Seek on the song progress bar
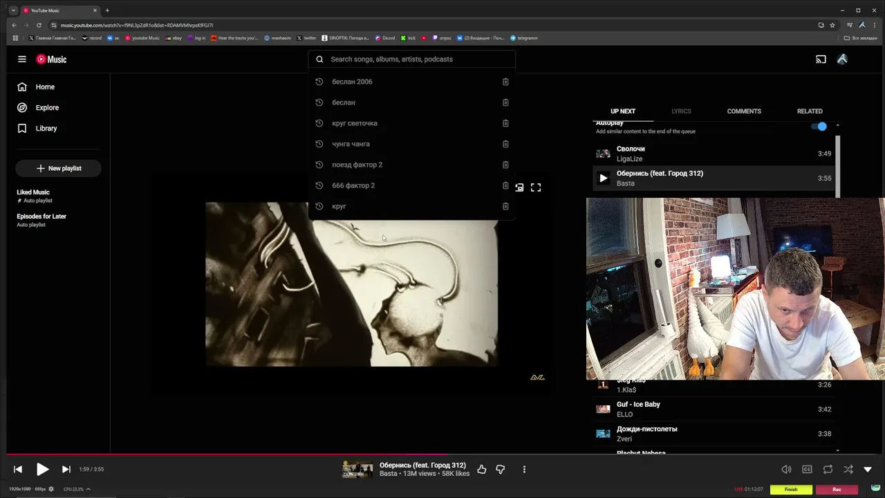The height and width of the screenshot is (498, 885). tap(442, 454)
